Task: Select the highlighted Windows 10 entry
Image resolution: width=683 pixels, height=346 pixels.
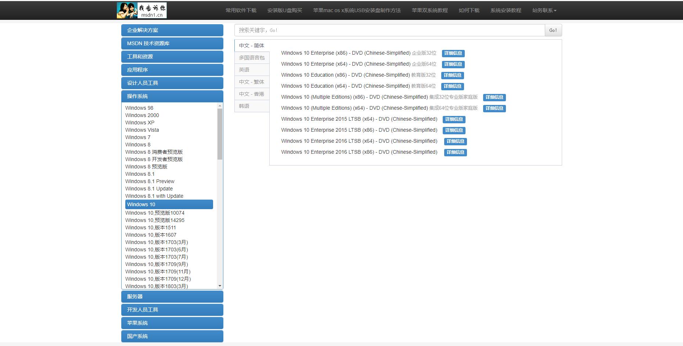Action: tap(169, 204)
